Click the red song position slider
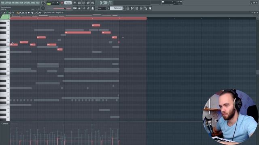This screenshot has width=259, height=145. pyautogui.click(x=62, y=8)
